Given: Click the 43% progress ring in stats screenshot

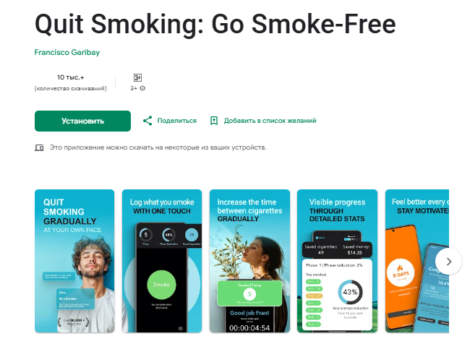Looking at the screenshot, I should coord(350,292).
